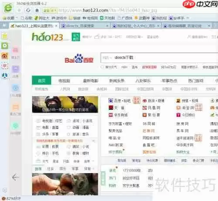Open the 中国网 link

167,89
